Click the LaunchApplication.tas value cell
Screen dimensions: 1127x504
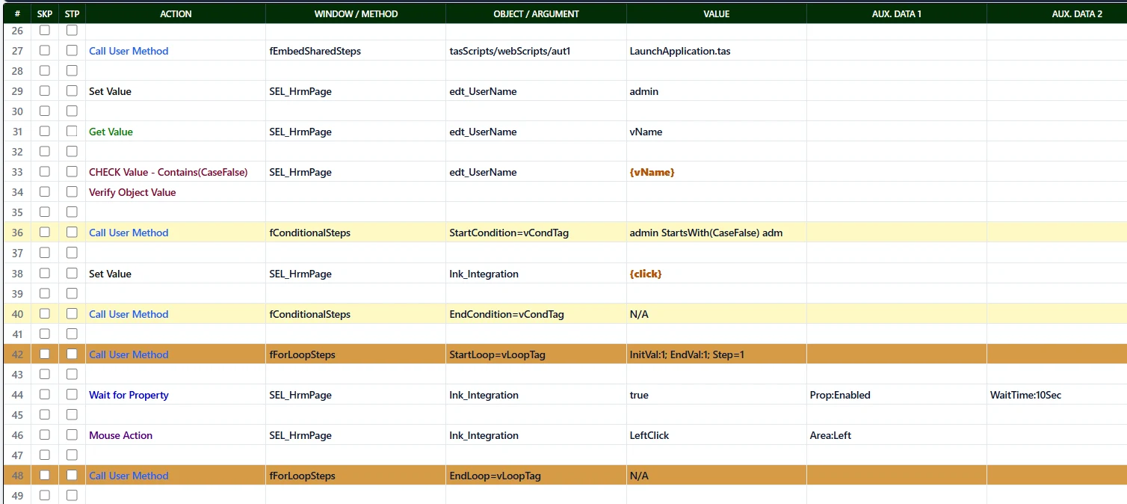coord(716,51)
